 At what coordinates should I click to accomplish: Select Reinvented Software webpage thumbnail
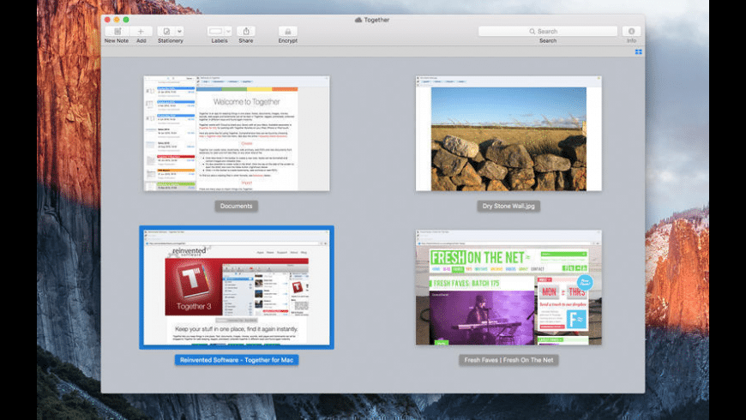coord(237,287)
